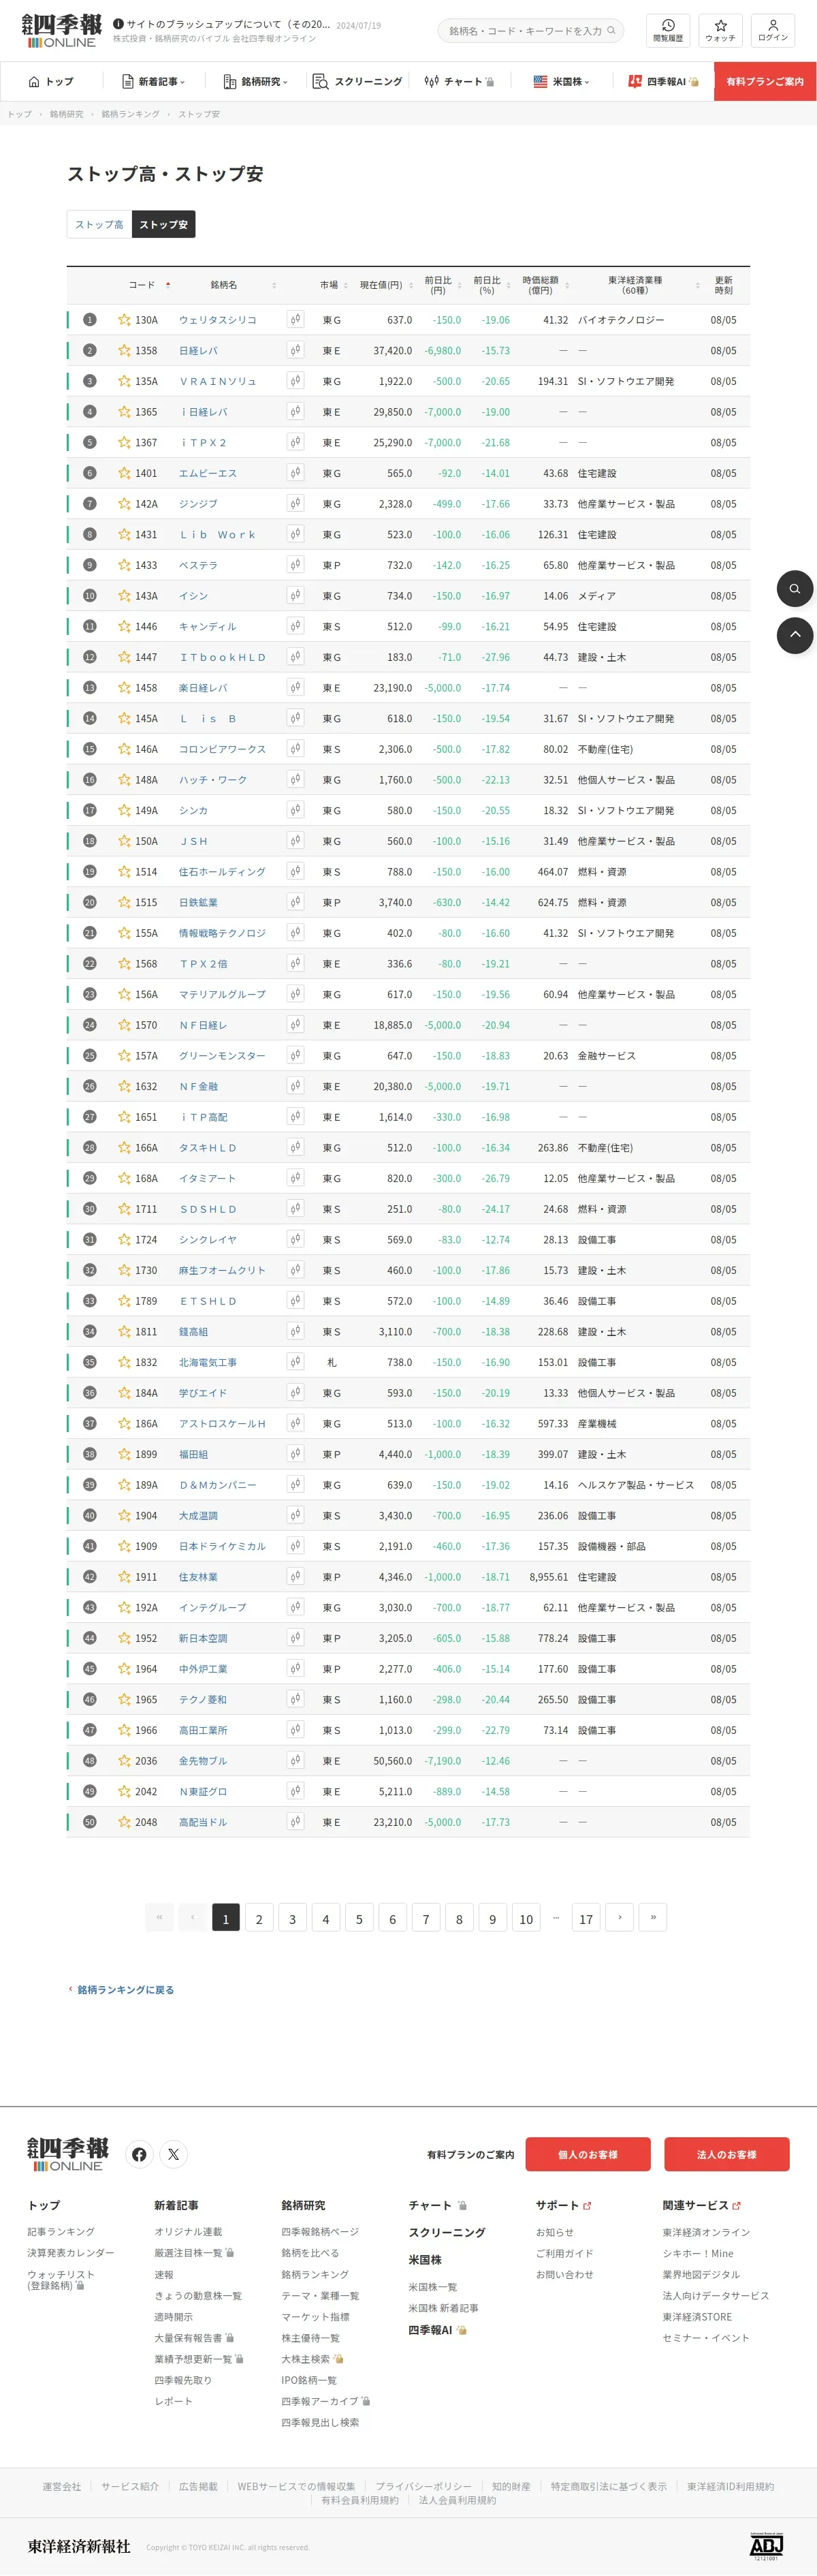Click 法人のお客様 button in footer
This screenshot has height=2576, width=817.
[726, 2154]
